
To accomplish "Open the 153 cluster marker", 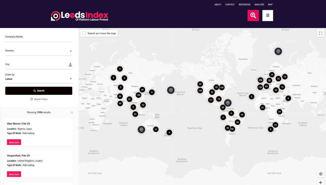I will tap(260, 87).
